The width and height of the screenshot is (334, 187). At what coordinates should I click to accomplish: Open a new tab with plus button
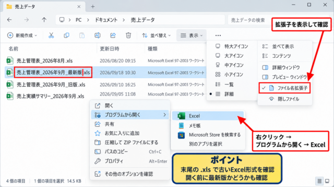(x=93, y=7)
